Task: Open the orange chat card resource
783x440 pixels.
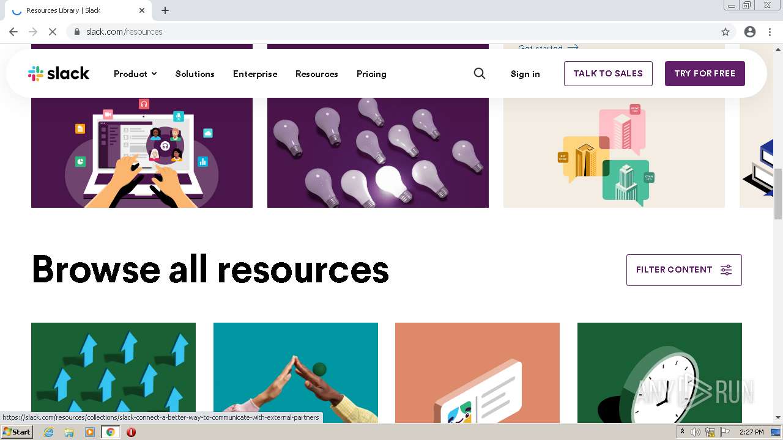Action: coord(477,372)
